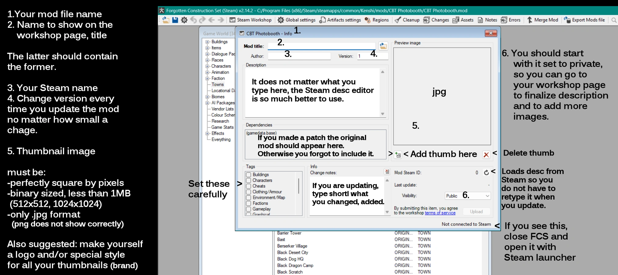Click into the Mod title field
Viewport: 618px width, 275px height.
(x=322, y=46)
